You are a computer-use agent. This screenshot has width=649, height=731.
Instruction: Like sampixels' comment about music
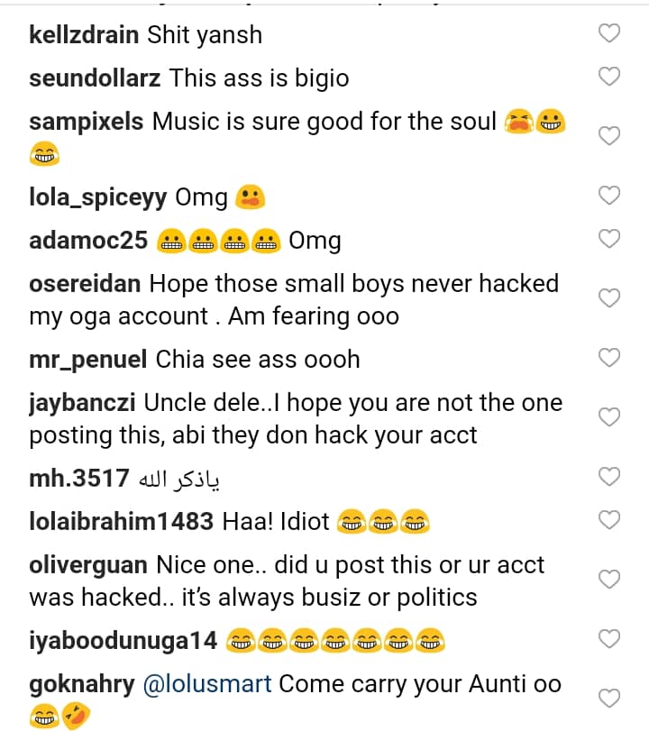(610, 135)
